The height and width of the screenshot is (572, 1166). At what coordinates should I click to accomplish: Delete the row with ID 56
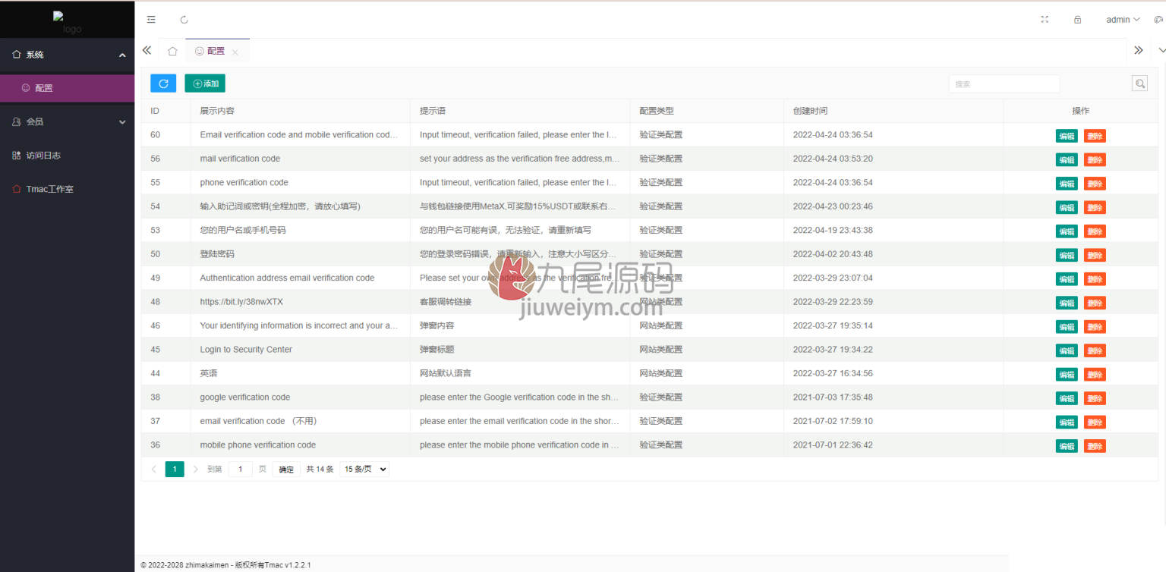1095,159
